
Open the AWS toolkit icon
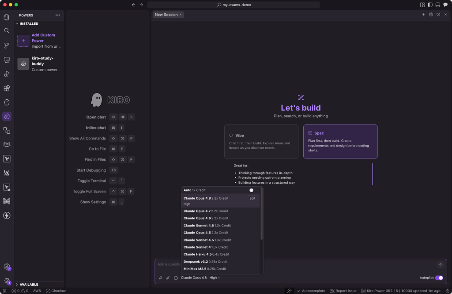click(x=7, y=144)
